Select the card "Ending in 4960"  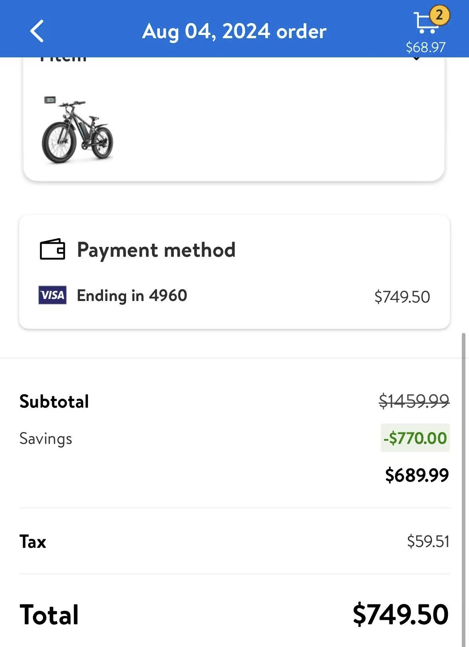click(132, 295)
